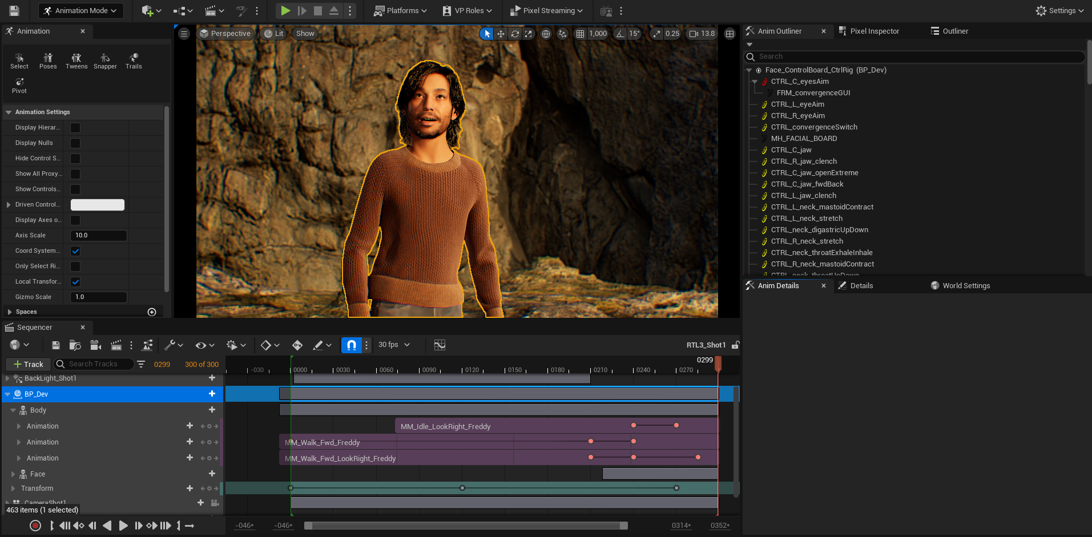Viewport: 1092px width, 537px height.
Task: Expand the Face track in sequencer
Action: pos(13,474)
